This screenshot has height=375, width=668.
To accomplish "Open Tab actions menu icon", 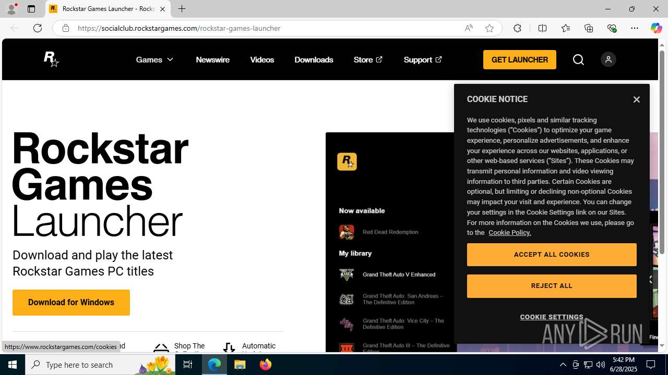I will point(31,9).
